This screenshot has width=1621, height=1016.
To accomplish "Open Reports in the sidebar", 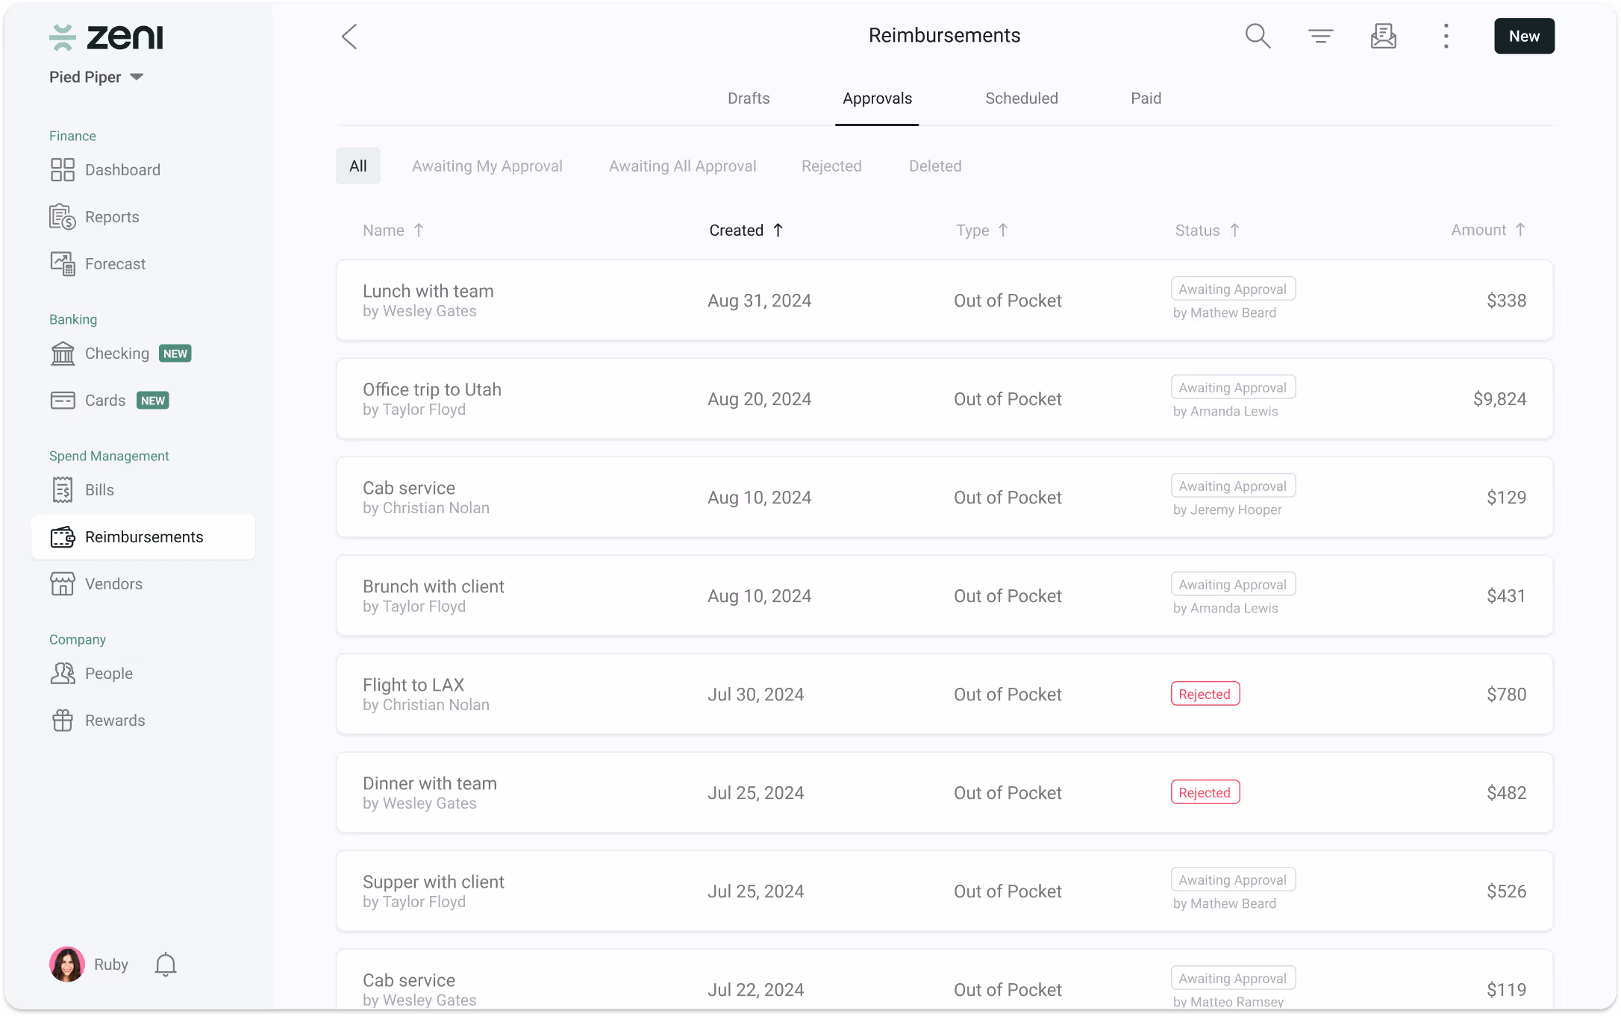I will click(x=95, y=217).
